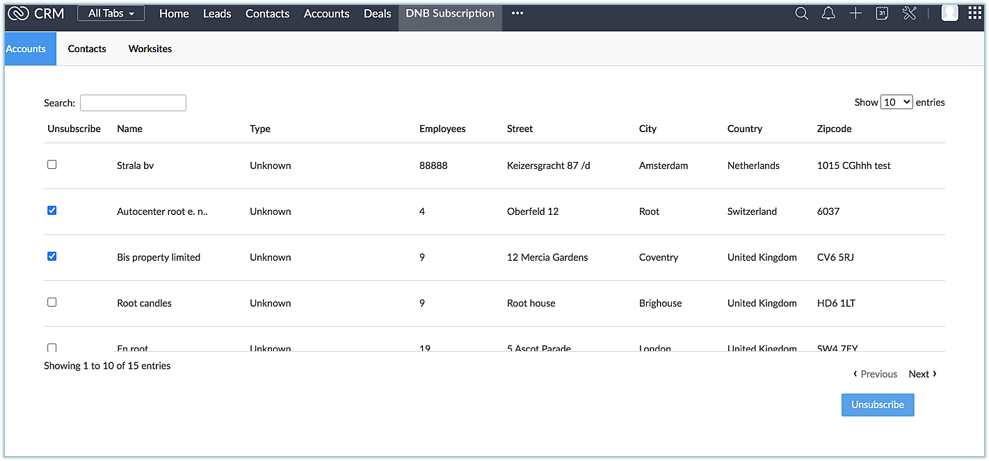Check the Strala bv unsubscribe checkbox
This screenshot has height=461, width=989.
coord(52,165)
